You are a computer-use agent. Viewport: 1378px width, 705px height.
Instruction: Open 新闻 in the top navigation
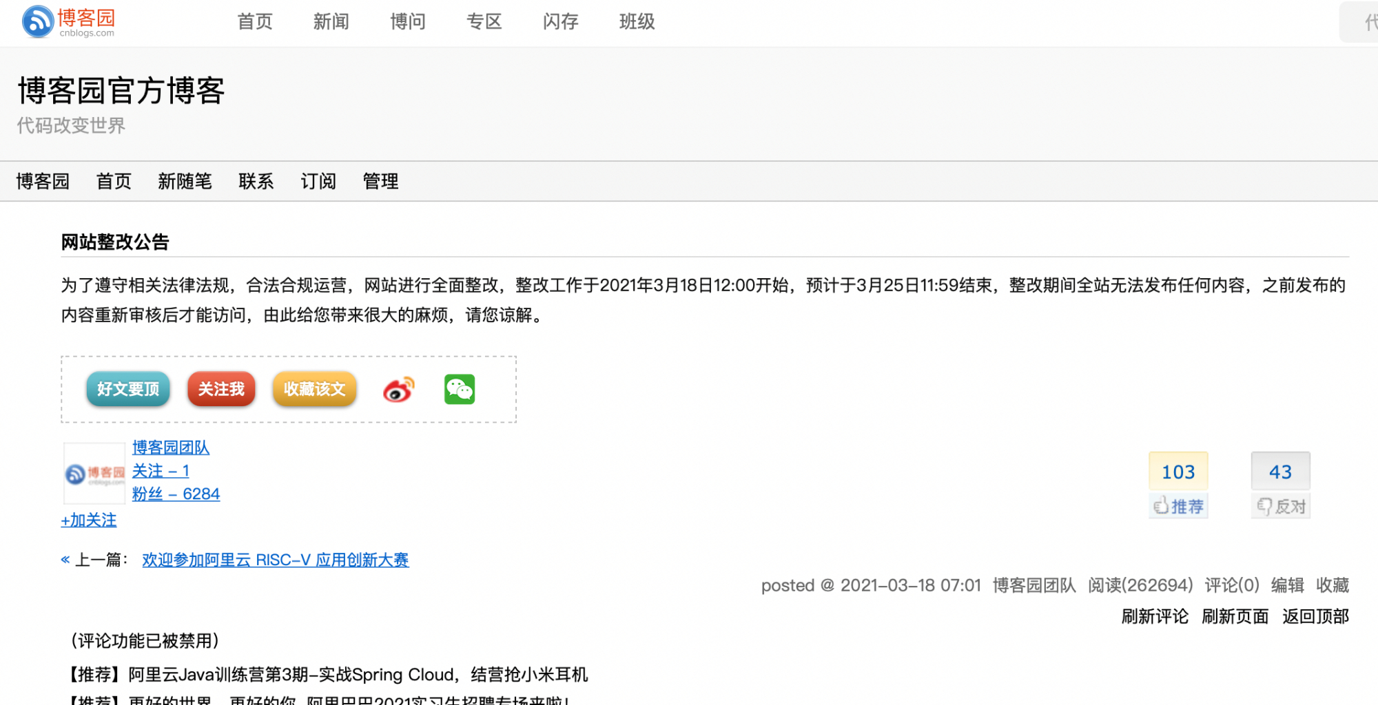coord(331,21)
